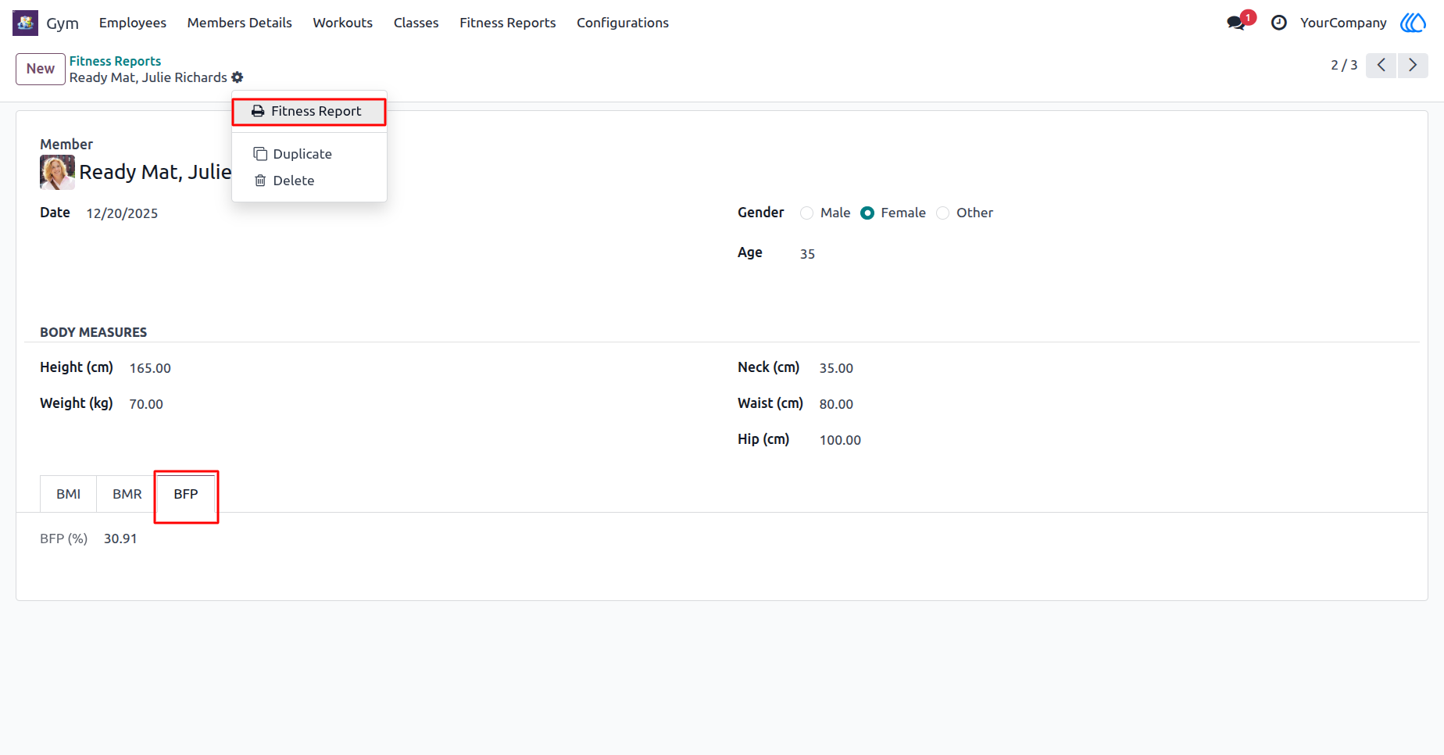The image size is (1444, 755).
Task: Switch to the BMR tab
Action: click(127, 494)
